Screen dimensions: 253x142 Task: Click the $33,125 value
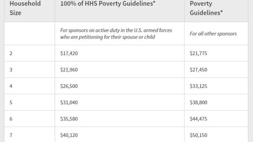point(198,86)
